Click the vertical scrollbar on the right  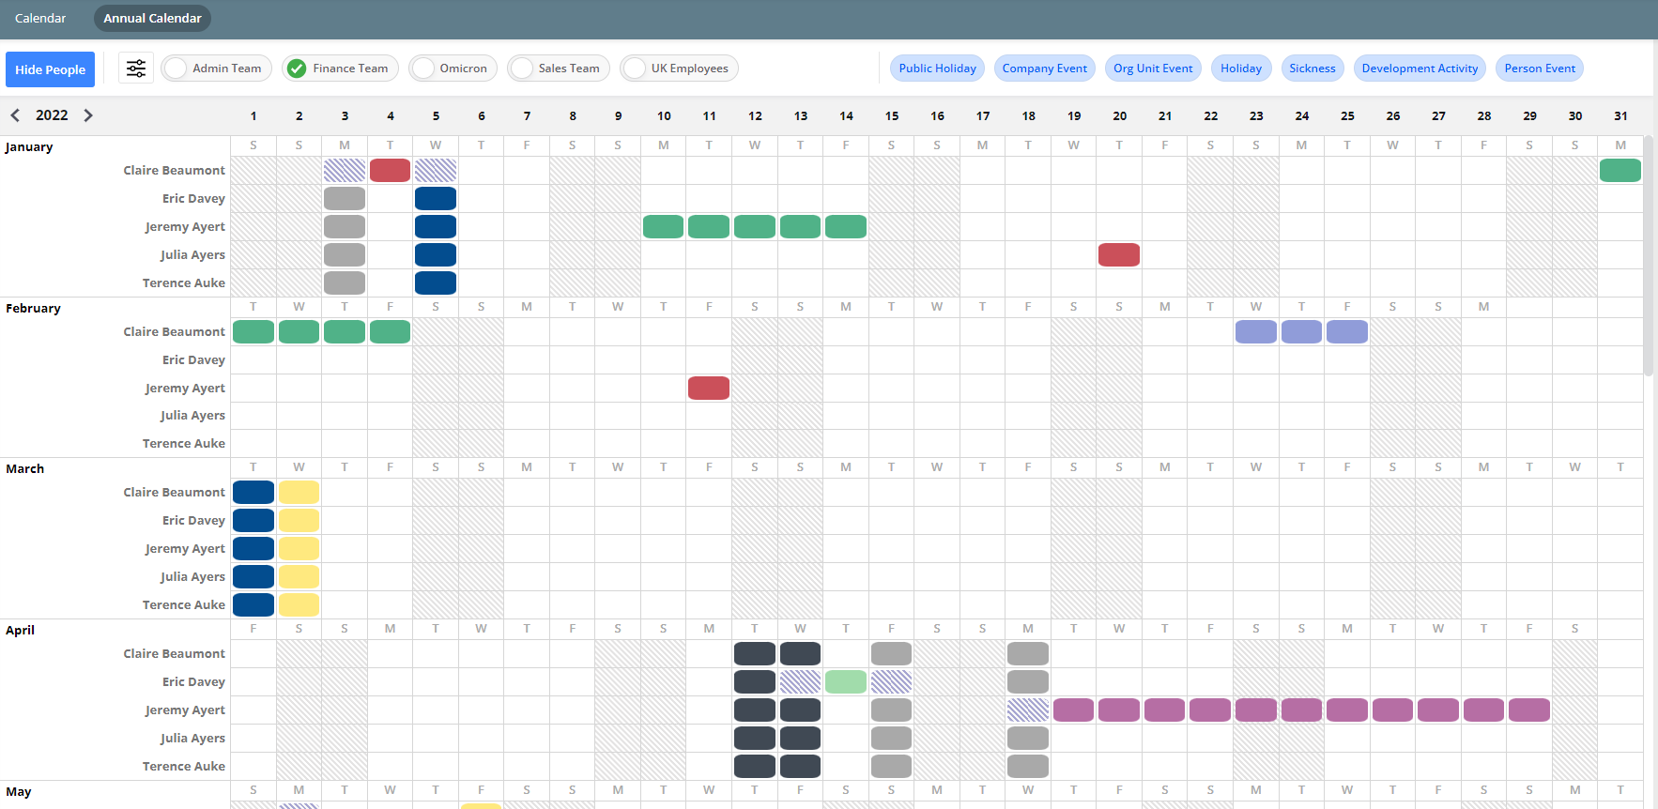coord(1649,253)
